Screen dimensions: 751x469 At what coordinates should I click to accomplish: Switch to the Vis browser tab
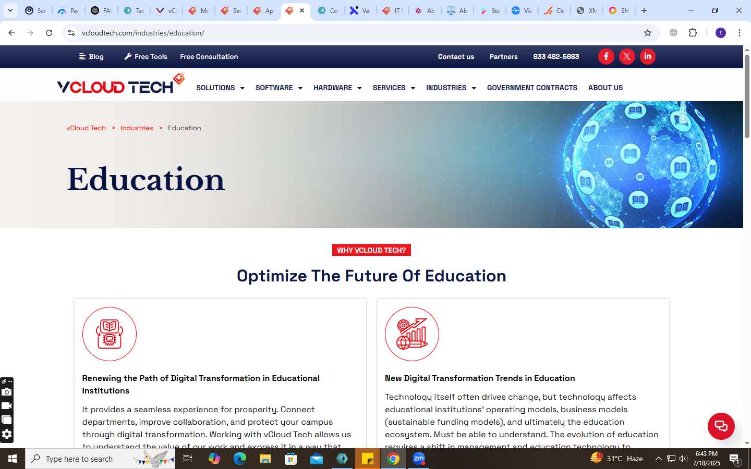522,10
